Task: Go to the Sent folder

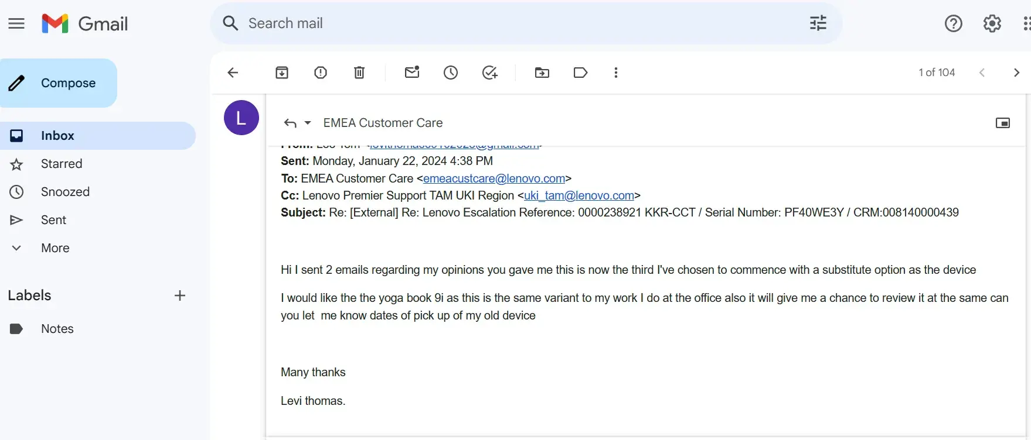Action: (x=53, y=220)
